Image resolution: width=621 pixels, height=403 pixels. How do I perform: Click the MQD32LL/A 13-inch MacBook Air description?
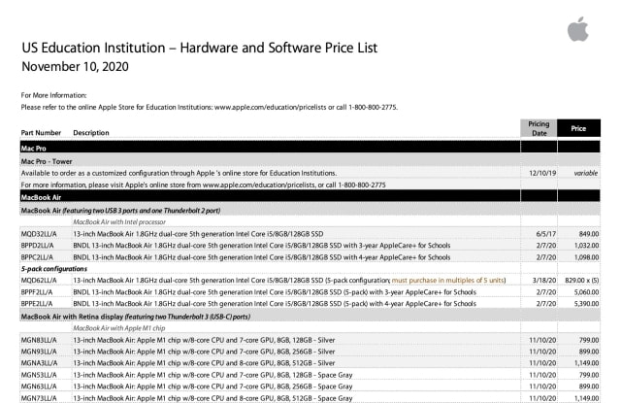point(198,234)
